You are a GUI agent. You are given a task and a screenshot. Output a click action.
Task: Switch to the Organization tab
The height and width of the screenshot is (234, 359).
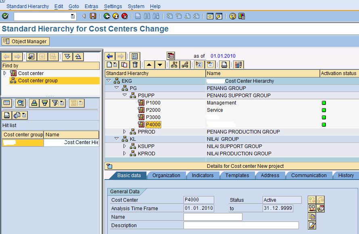pos(167,175)
